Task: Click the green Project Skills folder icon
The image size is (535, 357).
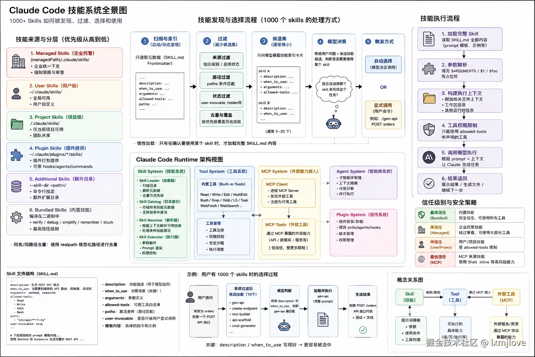Action: [x=17, y=124]
